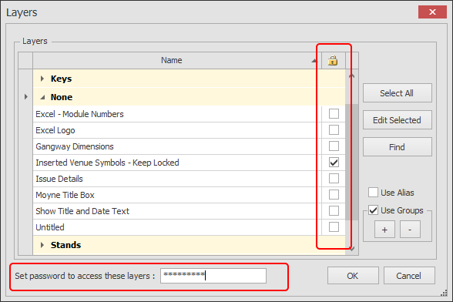This screenshot has width=453, height=302.
Task: Click the lock icon column header
Action: coord(333,61)
